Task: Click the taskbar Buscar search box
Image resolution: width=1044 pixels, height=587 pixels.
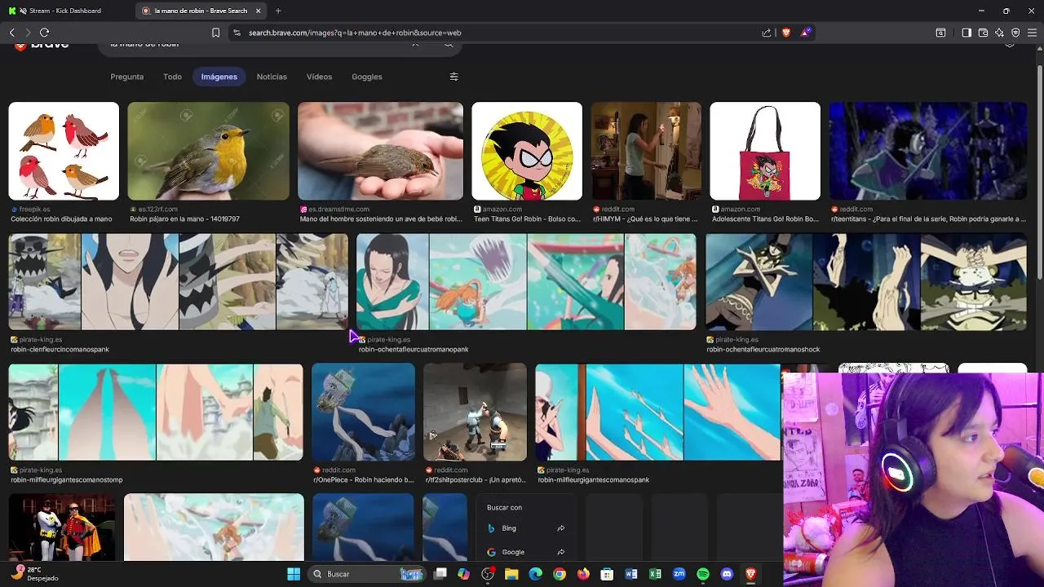Action: tap(367, 574)
